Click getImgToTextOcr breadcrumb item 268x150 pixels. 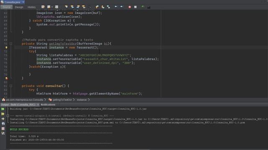pyautogui.click(x=62, y=100)
